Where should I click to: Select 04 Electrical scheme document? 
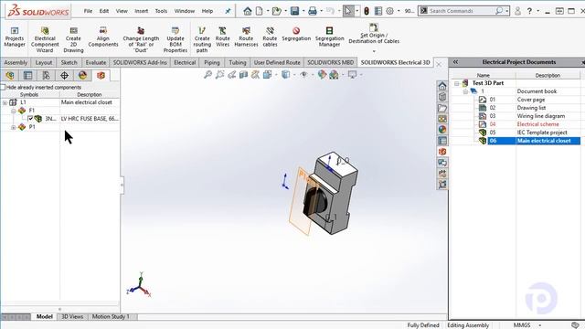click(x=528, y=124)
